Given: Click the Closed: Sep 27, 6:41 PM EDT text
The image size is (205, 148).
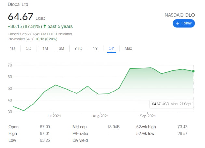Looking at the screenshot, I should click(31, 34).
